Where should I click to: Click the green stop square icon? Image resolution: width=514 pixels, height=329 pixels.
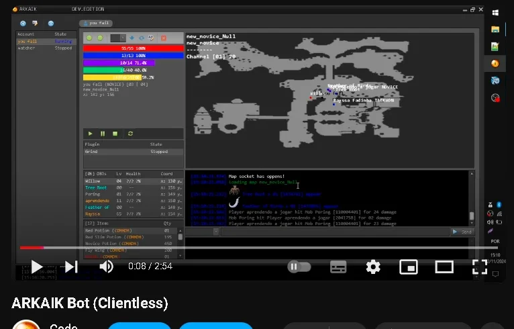click(x=115, y=134)
